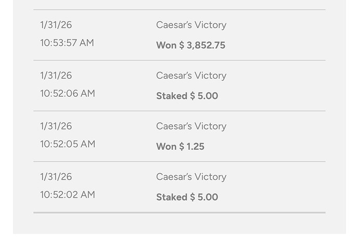Click the date above 10:53:57 AM
Viewport: 359px width, 245px height.
(x=56, y=25)
